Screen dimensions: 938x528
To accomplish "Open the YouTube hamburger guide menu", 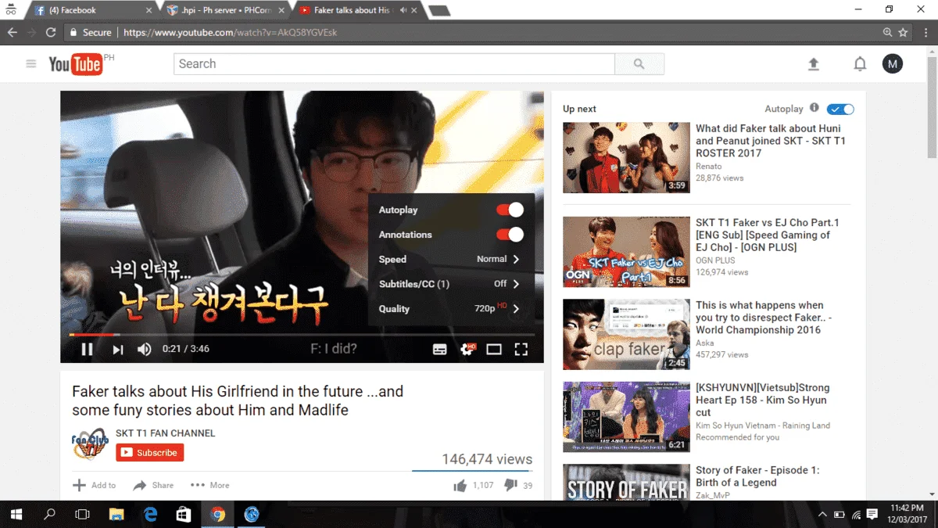I will click(x=31, y=63).
